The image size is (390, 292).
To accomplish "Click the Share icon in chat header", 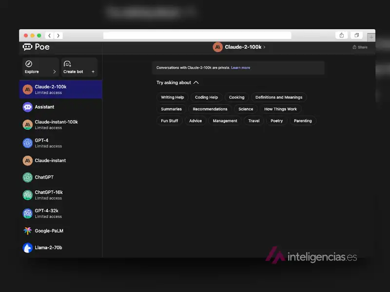I will [x=354, y=47].
